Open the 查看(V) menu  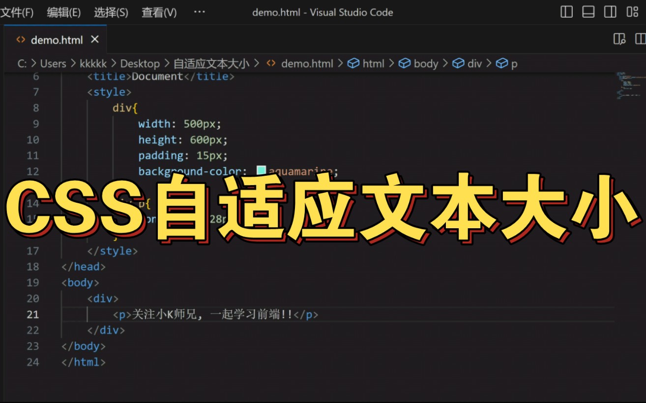pyautogui.click(x=158, y=12)
